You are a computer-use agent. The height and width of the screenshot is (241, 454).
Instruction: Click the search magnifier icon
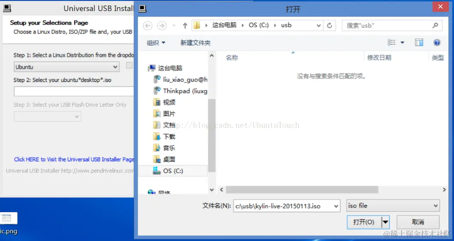pos(435,25)
